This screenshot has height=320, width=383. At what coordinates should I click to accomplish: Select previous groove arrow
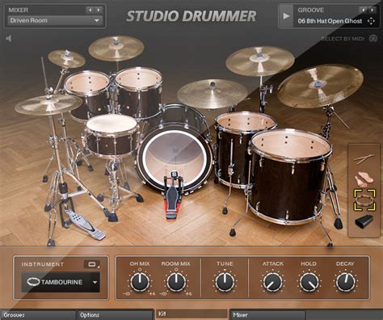[x=364, y=10]
